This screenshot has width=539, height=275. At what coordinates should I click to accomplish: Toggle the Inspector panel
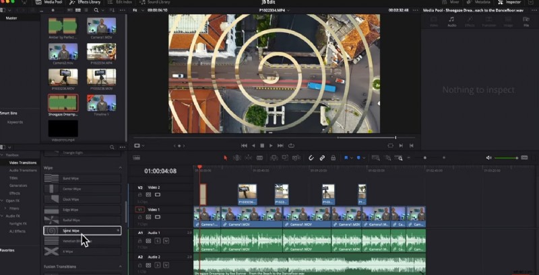(x=510, y=2)
